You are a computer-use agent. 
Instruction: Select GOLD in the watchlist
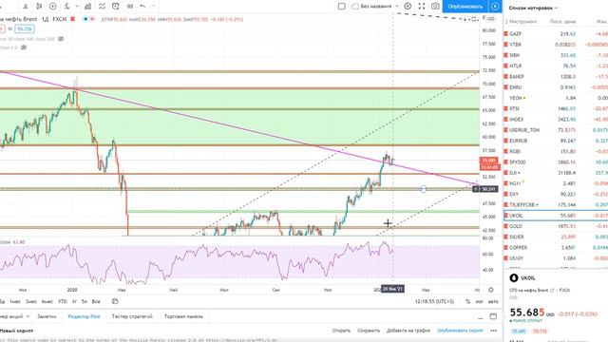[x=556, y=226]
